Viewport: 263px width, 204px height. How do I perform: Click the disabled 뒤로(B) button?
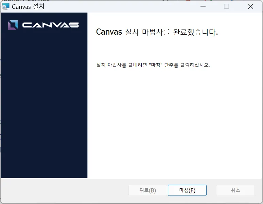click(x=147, y=190)
